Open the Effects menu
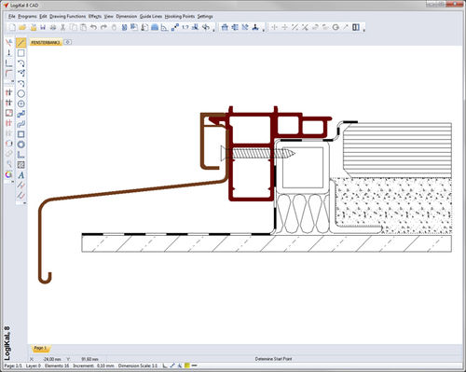The image size is (466, 372). tap(95, 16)
